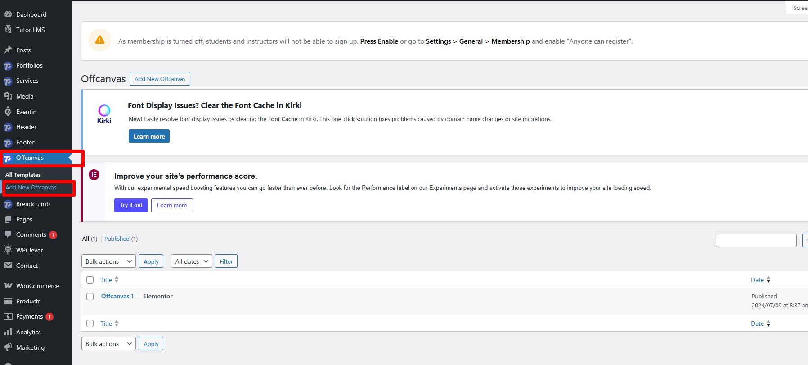The image size is (808, 365).
Task: Open the top Bulk actions dropdown
Action: [108, 261]
